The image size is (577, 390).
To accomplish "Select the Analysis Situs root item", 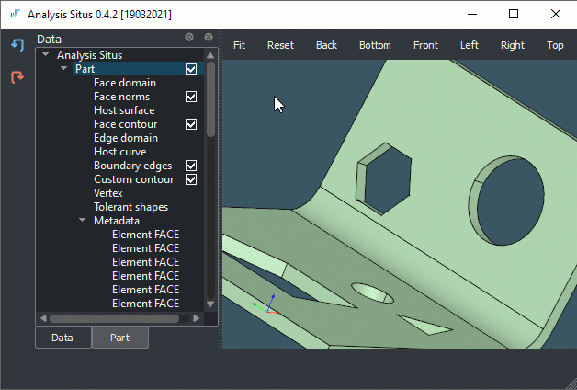I will 89,55.
